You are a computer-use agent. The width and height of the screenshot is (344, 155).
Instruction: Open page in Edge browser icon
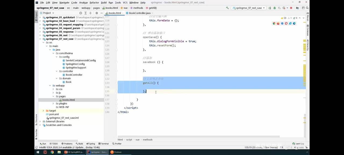(294, 23)
